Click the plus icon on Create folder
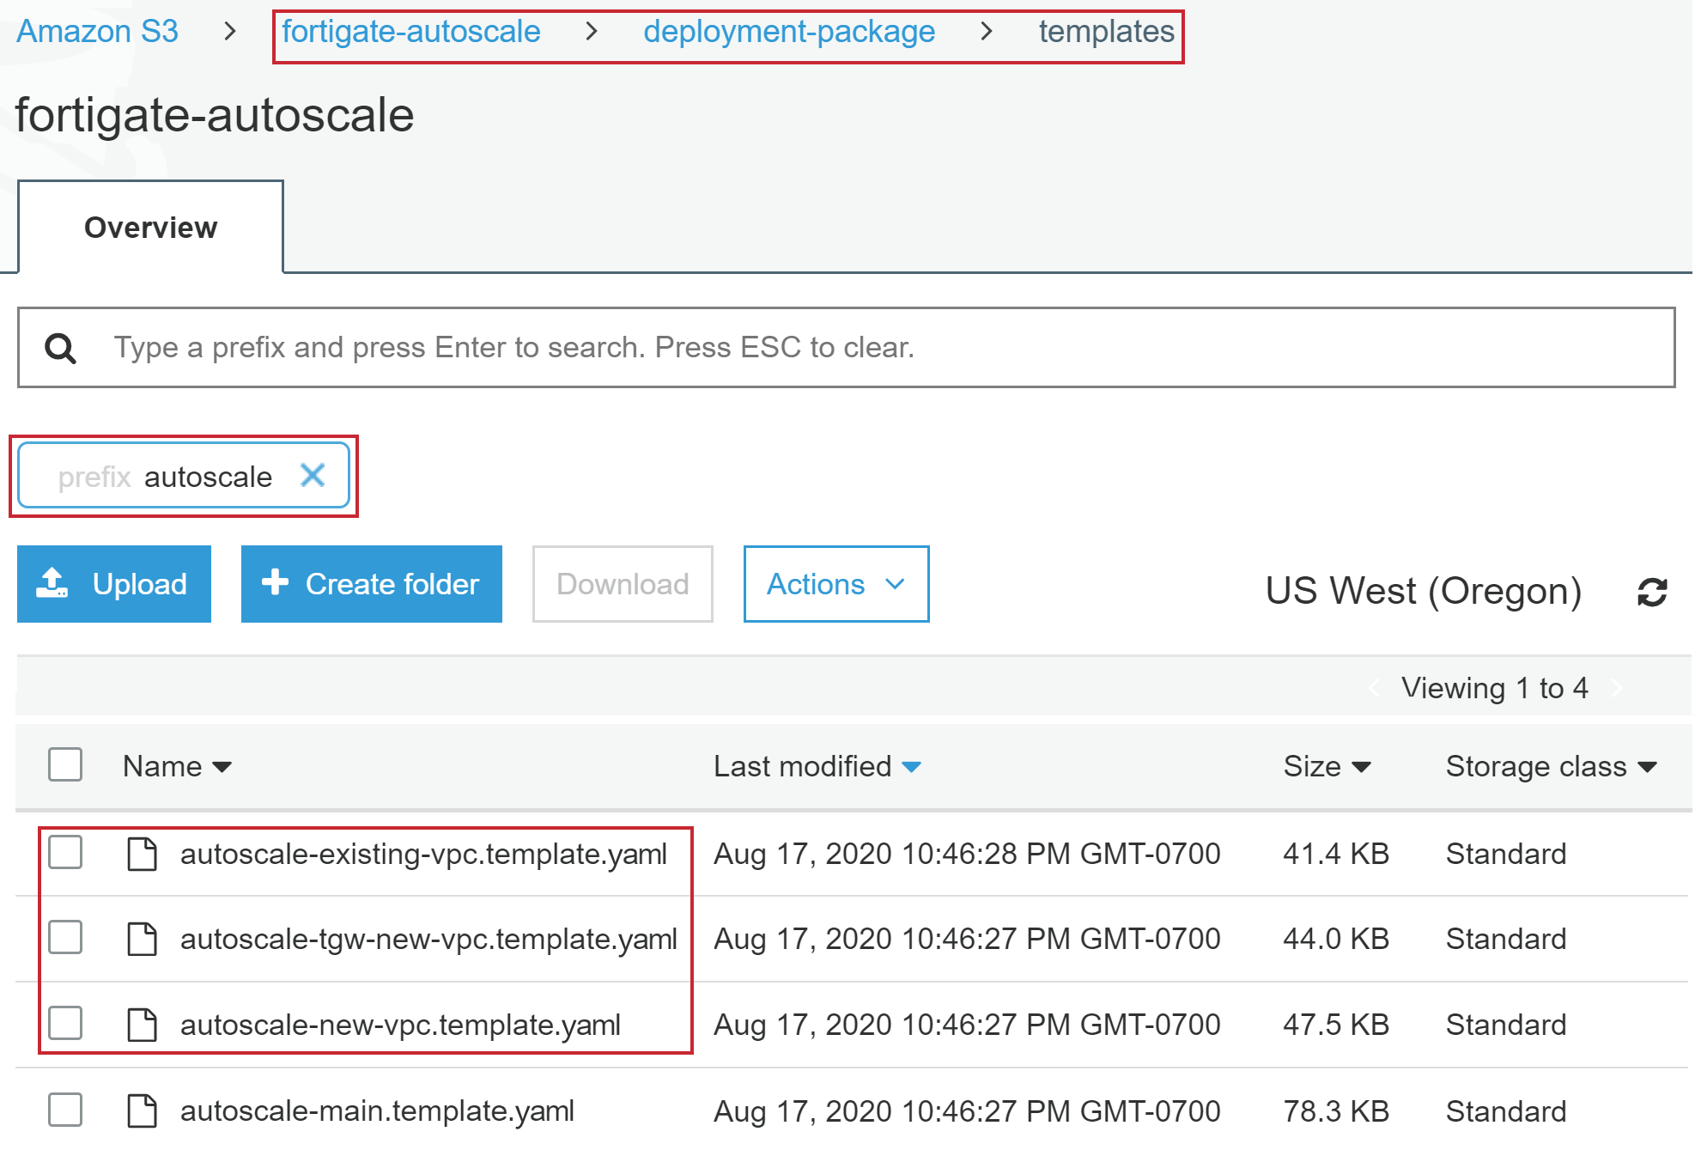 (x=273, y=583)
